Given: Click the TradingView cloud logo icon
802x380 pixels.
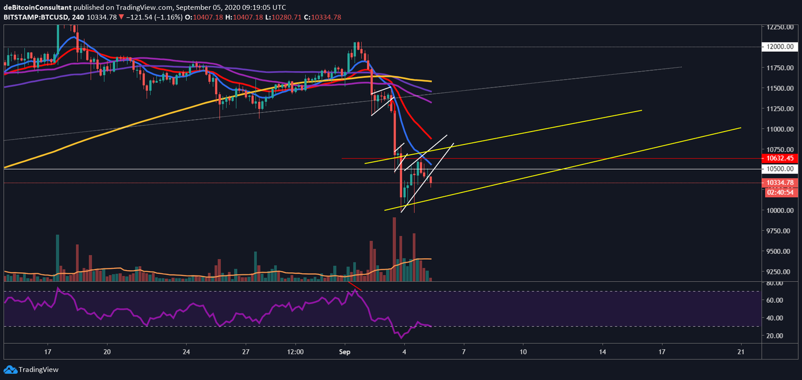Looking at the screenshot, I should pyautogui.click(x=10, y=370).
